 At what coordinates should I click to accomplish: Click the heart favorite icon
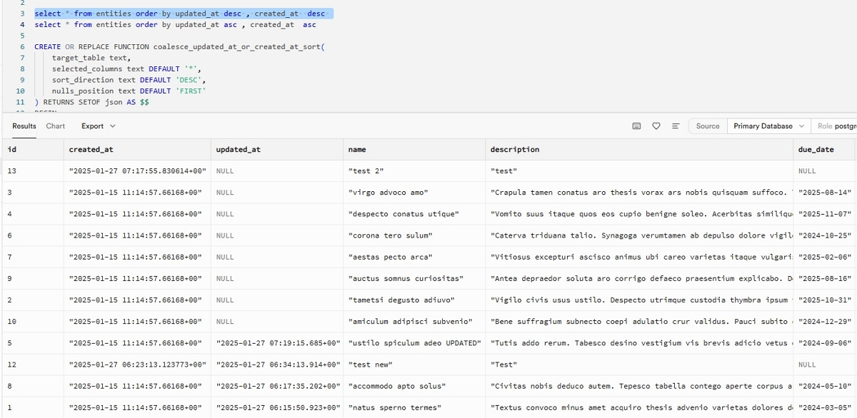[656, 126]
